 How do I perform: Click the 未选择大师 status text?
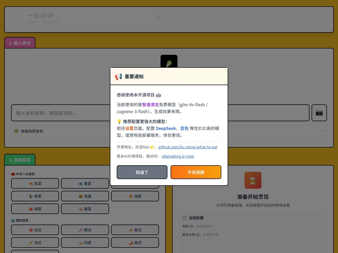[211, 235]
